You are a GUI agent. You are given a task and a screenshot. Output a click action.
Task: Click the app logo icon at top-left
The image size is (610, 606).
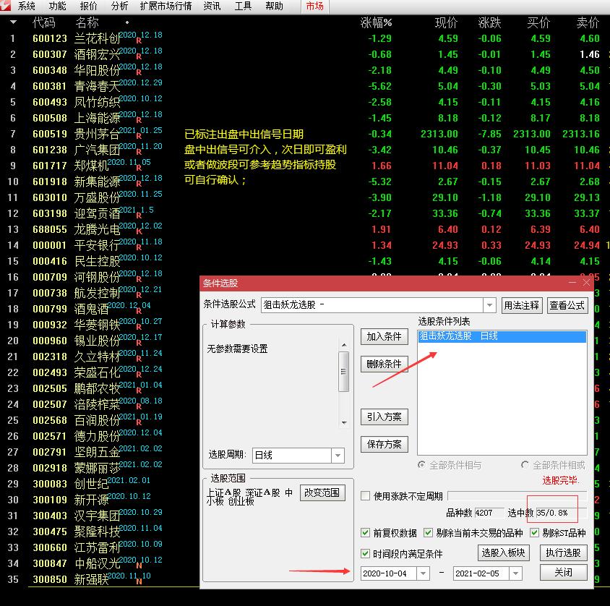point(7,7)
